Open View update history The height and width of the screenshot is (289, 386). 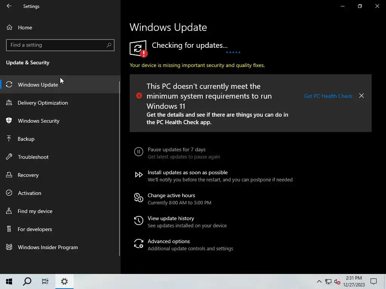coord(171,218)
